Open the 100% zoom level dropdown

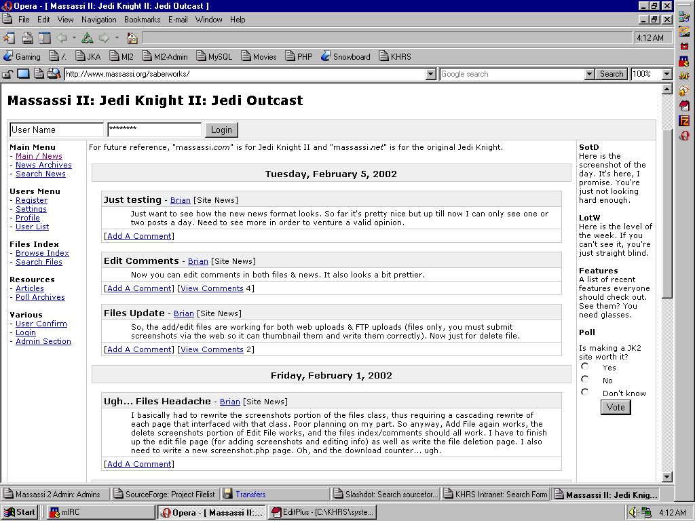tap(666, 74)
